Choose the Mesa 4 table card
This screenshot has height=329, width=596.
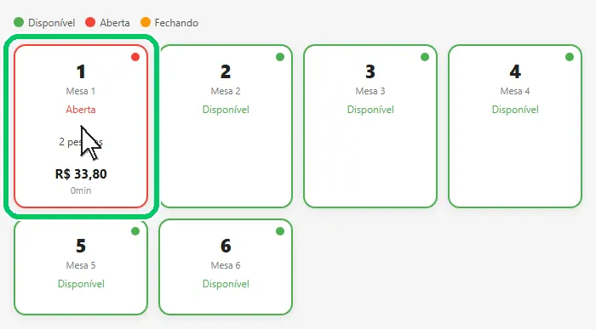tap(515, 127)
